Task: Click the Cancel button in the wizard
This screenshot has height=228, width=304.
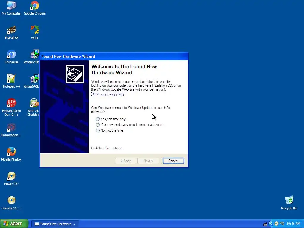Action: [173, 161]
